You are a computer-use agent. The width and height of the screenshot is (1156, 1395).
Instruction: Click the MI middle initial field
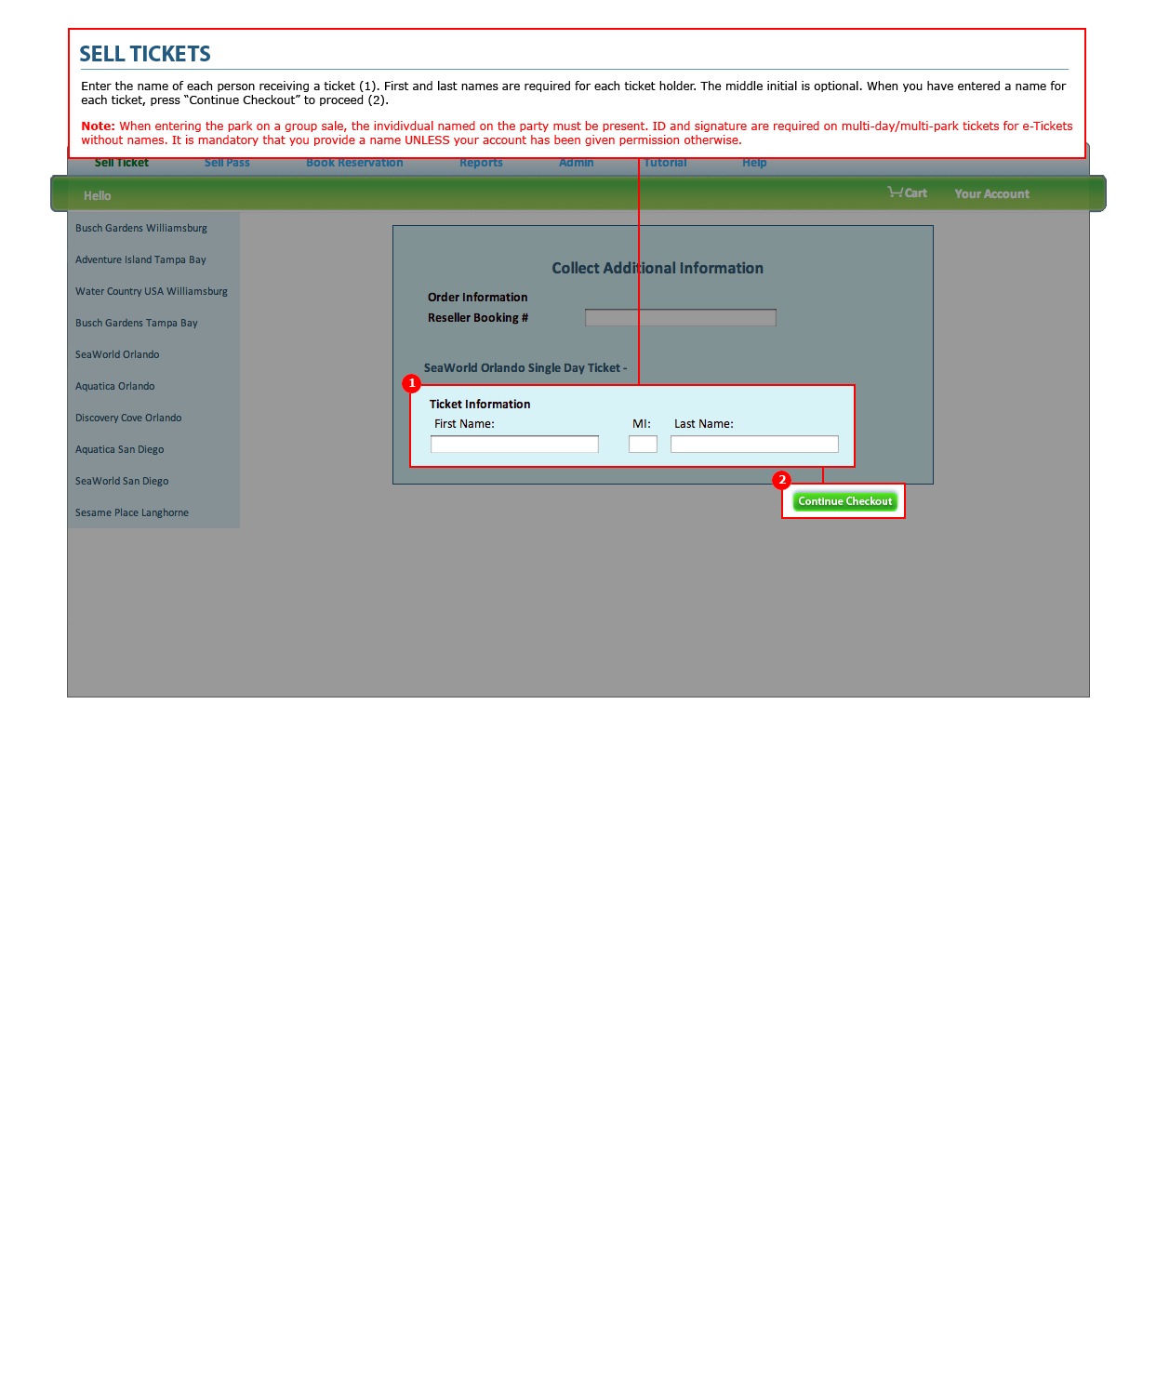pyautogui.click(x=643, y=445)
